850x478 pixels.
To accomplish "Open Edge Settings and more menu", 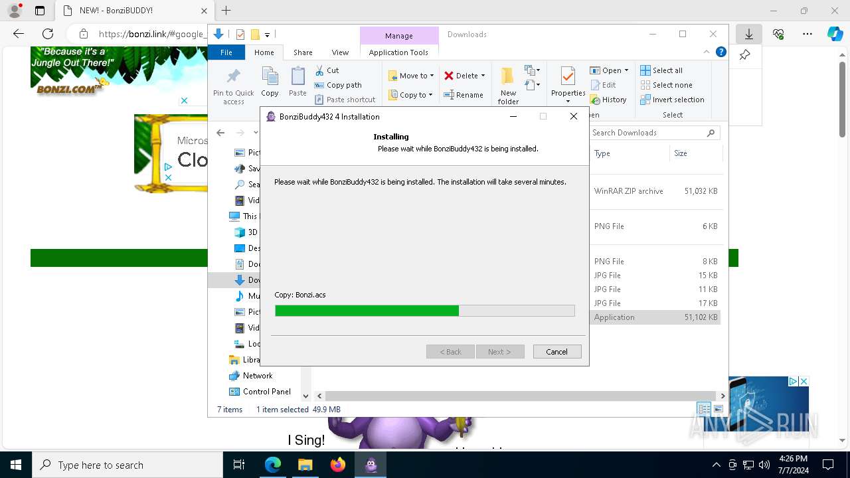I will [x=807, y=34].
